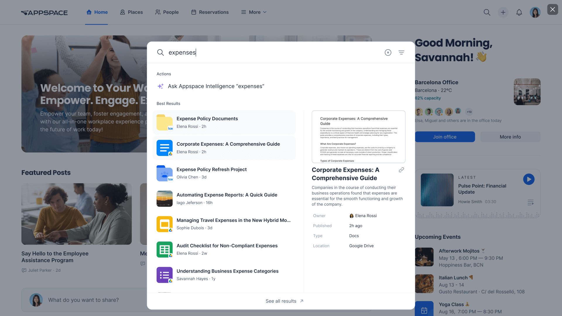The image size is (562, 316).
Task: Open the +13 avatars overflow indicator
Action: pyautogui.click(x=470, y=112)
